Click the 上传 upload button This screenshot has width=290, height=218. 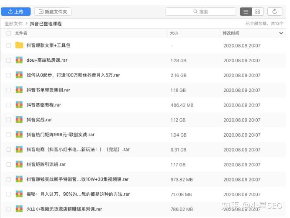(16, 12)
